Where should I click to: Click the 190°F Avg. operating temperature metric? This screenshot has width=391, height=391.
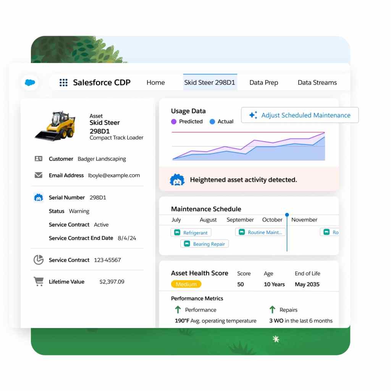(x=215, y=321)
